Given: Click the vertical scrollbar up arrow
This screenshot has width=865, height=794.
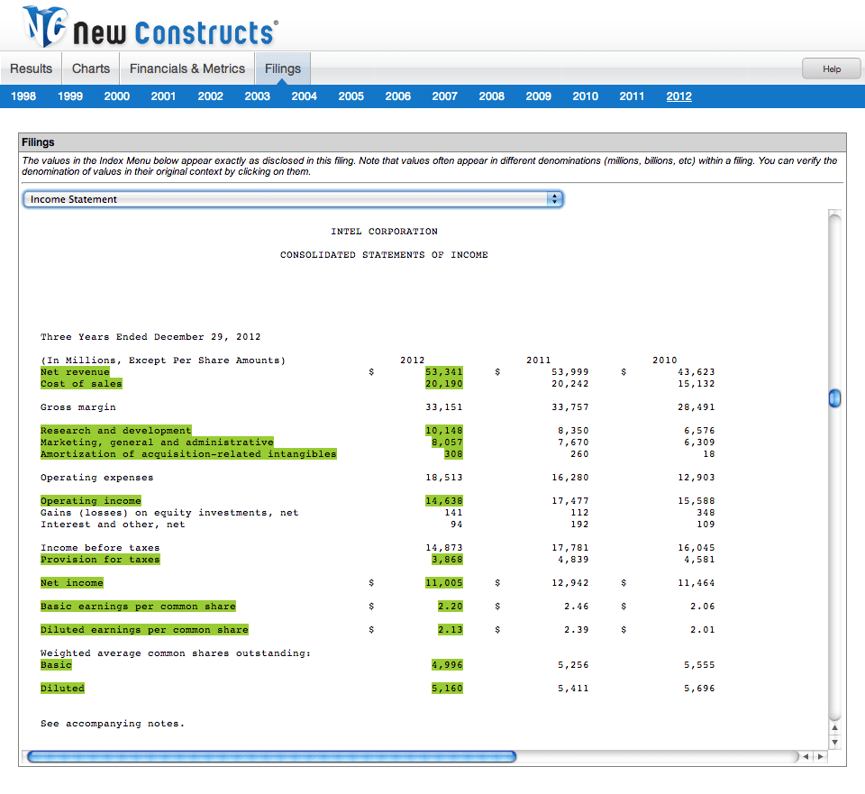Looking at the screenshot, I should pos(834,728).
